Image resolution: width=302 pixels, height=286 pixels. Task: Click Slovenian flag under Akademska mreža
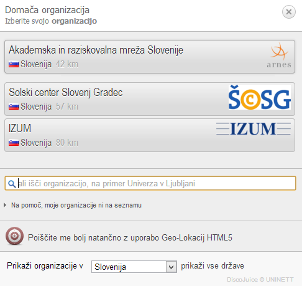(x=14, y=64)
